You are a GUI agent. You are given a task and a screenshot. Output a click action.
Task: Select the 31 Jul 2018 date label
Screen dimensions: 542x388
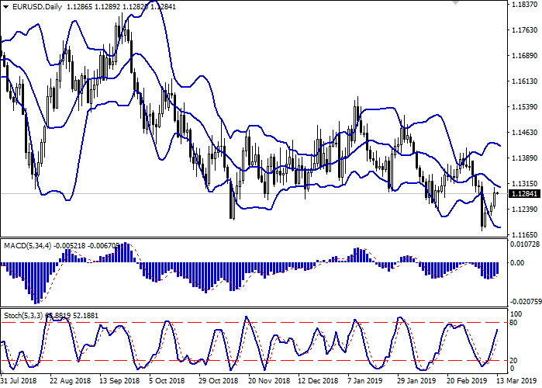(19, 381)
